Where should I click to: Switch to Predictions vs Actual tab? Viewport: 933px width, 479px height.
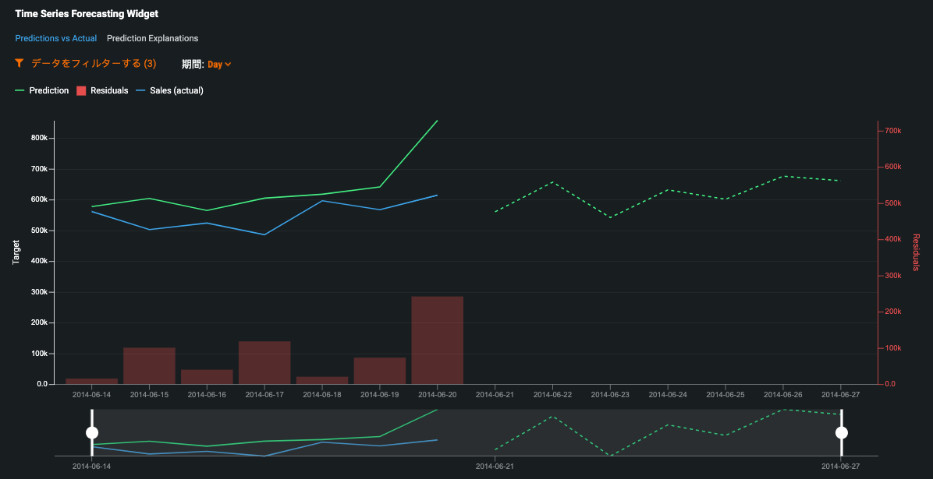(x=55, y=38)
